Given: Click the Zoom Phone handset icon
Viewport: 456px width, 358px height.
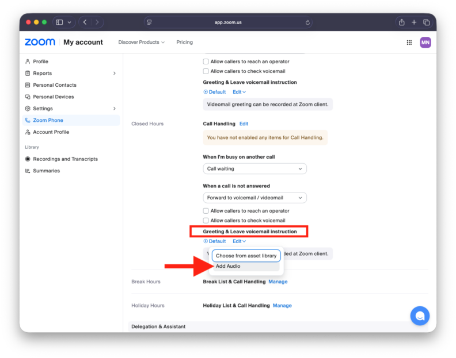Looking at the screenshot, I should (28, 120).
